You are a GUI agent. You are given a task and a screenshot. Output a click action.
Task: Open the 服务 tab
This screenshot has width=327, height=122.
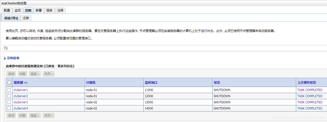pos(49,10)
